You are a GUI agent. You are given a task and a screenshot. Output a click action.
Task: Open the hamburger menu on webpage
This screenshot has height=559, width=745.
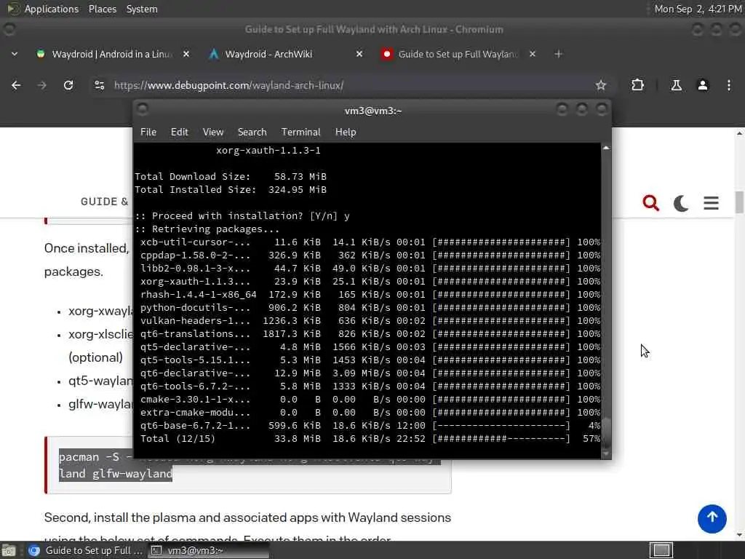711,203
